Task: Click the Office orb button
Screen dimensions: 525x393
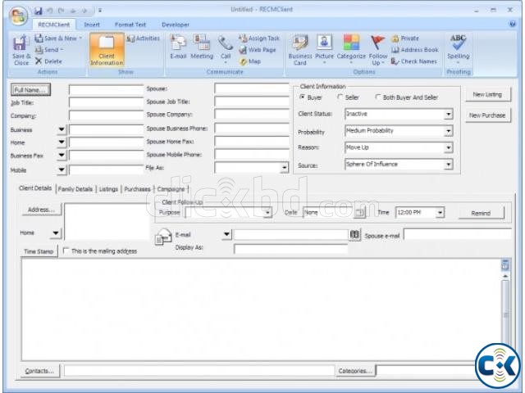Action: [18, 16]
